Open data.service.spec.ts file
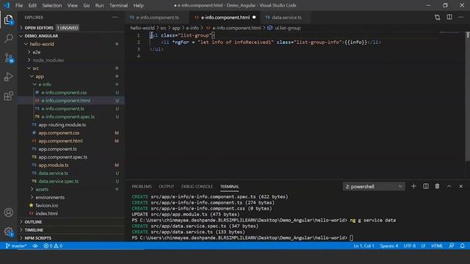 click(x=59, y=181)
